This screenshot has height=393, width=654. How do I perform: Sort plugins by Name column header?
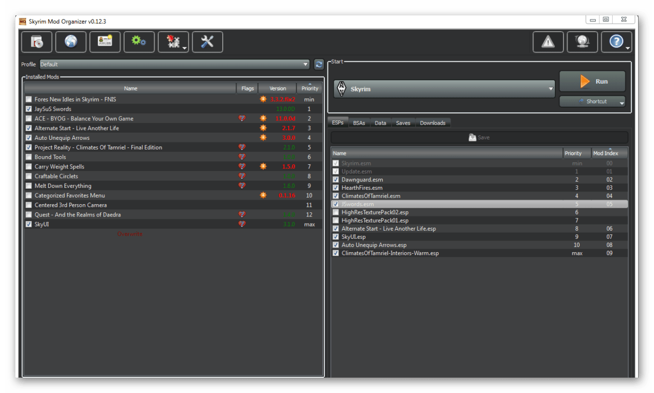coord(447,153)
